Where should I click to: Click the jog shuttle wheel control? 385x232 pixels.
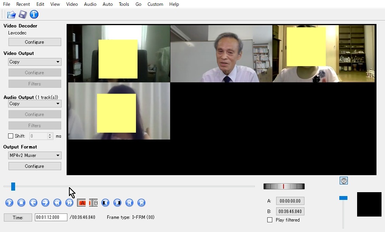pos(284,186)
